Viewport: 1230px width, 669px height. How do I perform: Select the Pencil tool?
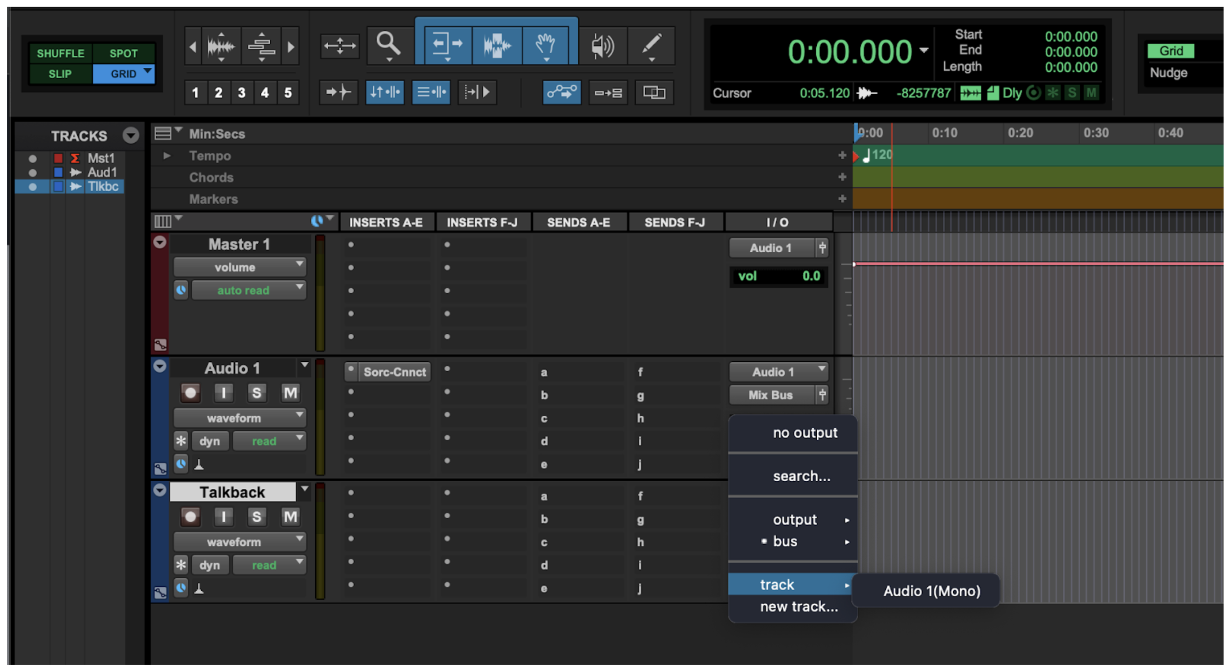651,45
